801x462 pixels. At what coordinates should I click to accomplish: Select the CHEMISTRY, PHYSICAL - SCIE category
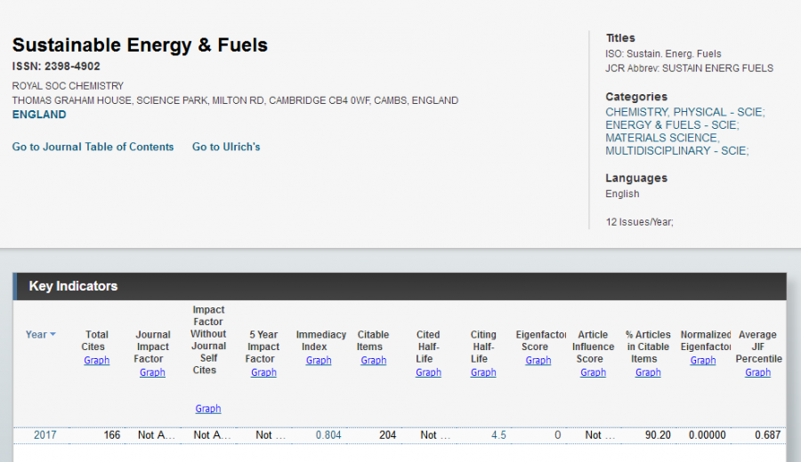[684, 112]
